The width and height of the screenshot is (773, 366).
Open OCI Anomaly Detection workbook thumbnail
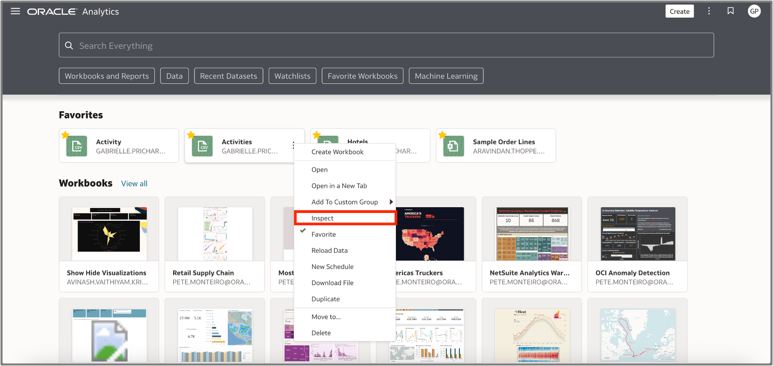(x=638, y=233)
